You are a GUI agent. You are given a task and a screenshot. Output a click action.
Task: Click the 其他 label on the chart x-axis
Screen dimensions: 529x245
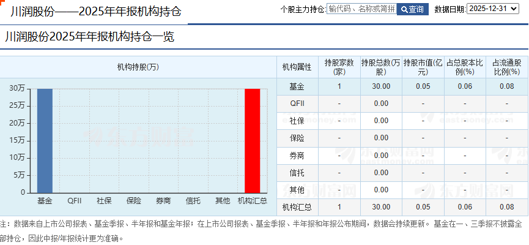[x=223, y=201]
